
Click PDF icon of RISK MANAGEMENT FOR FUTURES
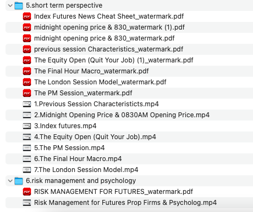[x=27, y=192]
